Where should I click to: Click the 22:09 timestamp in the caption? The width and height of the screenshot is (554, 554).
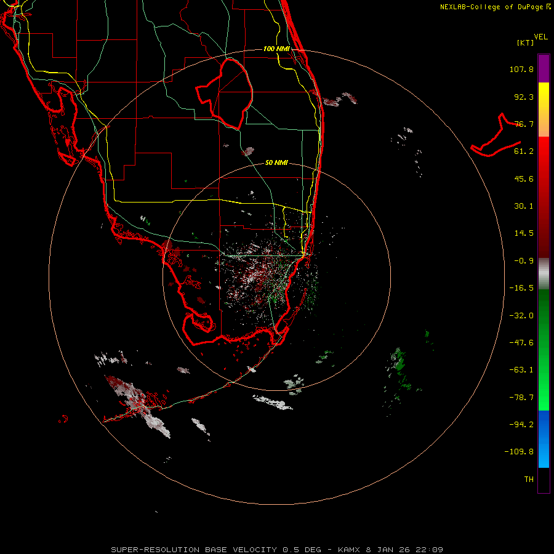click(x=429, y=550)
